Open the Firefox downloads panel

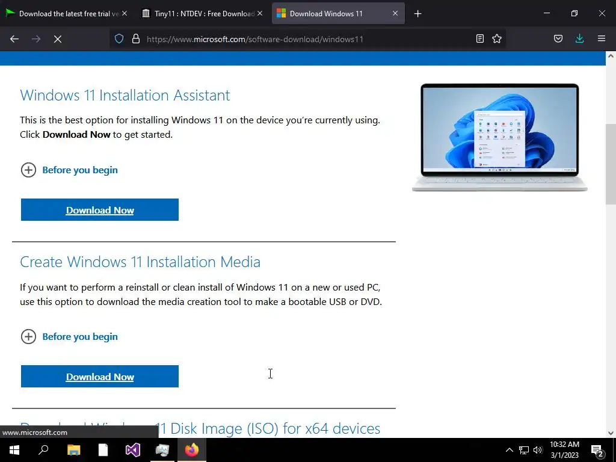point(579,38)
